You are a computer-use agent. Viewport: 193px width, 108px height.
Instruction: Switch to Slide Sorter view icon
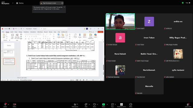click(81, 80)
